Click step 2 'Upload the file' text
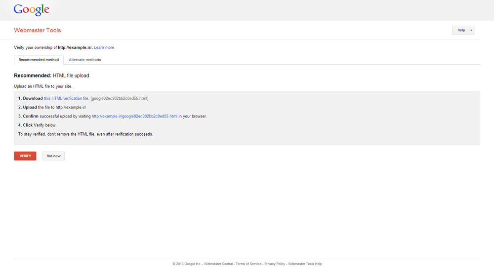Image resolution: width=494 pixels, height=267 pixels. [52, 108]
